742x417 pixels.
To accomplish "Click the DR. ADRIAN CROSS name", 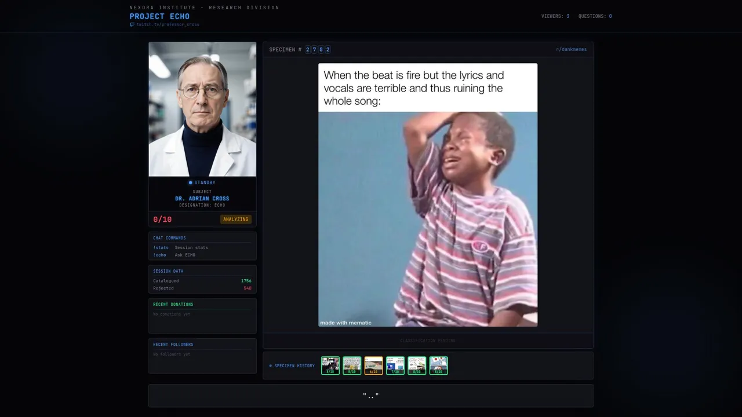I will [x=202, y=199].
